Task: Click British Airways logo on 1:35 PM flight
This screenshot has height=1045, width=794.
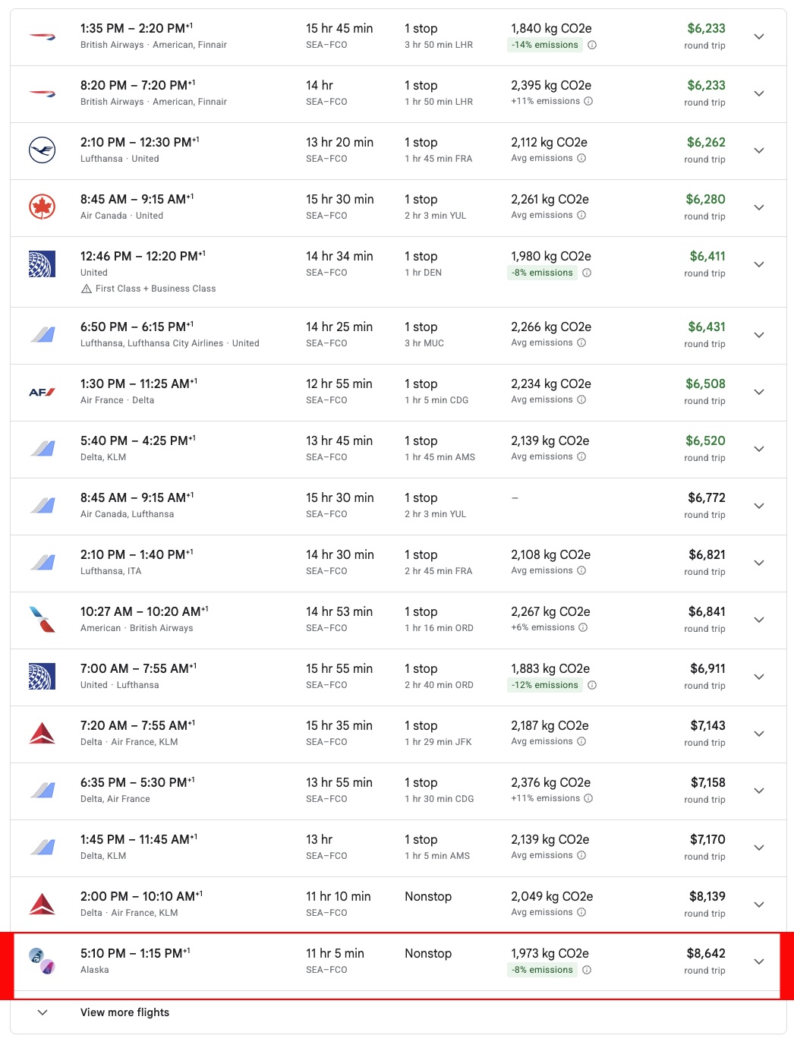Action: 43,36
